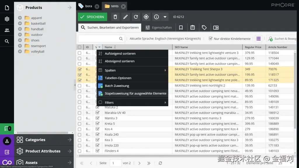Reload the tents folder
299x168 pixels.
point(136,17)
